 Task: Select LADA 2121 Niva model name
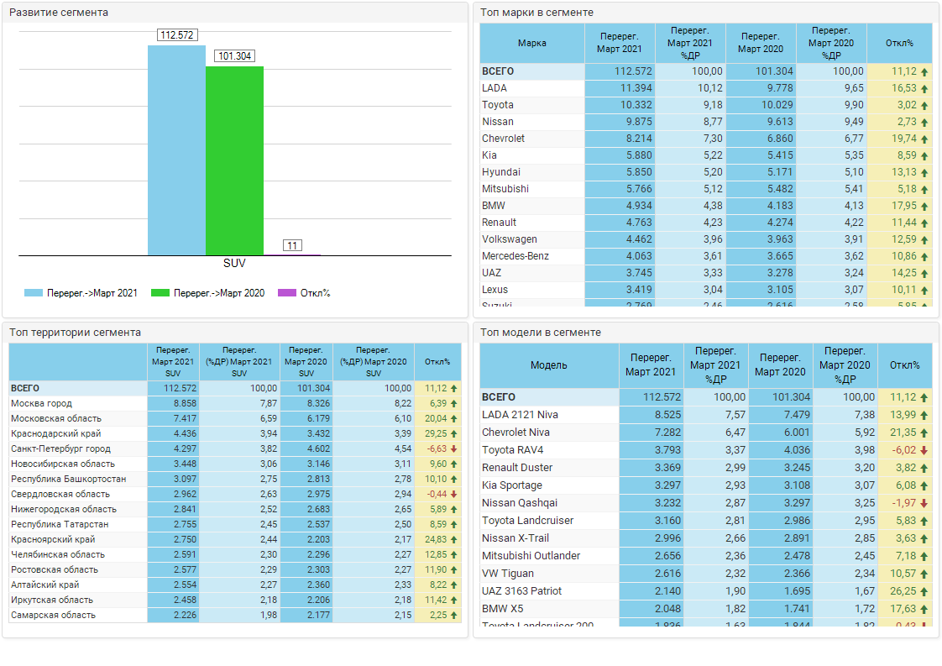(520, 415)
